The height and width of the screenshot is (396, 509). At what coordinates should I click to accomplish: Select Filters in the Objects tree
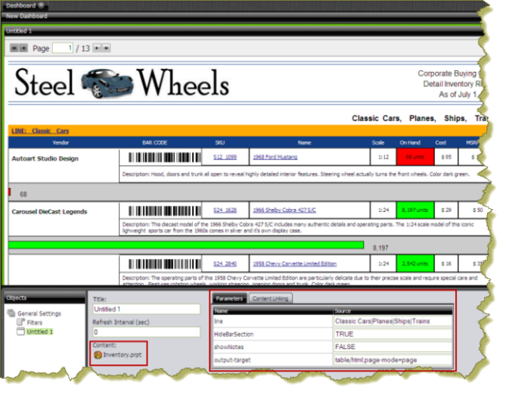tap(36, 323)
